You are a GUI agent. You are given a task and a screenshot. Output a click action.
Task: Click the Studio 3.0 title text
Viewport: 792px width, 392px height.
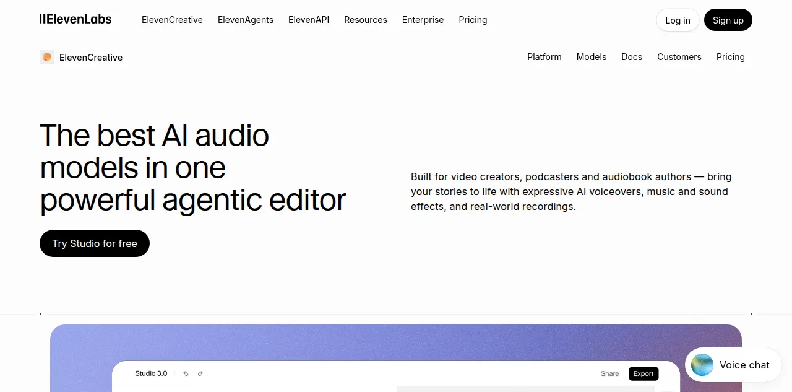[151, 373]
